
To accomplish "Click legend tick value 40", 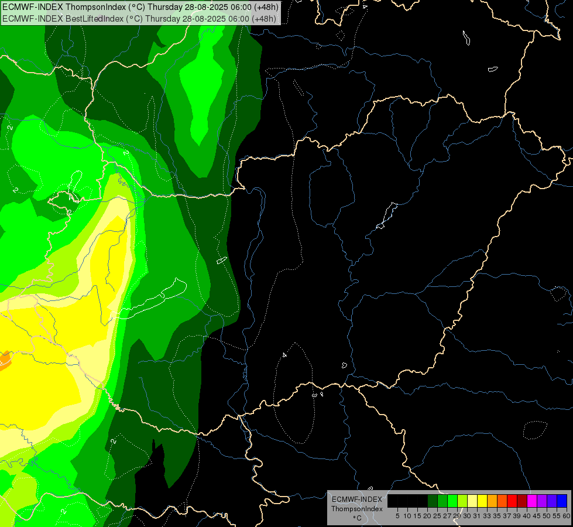I will 527,516.
